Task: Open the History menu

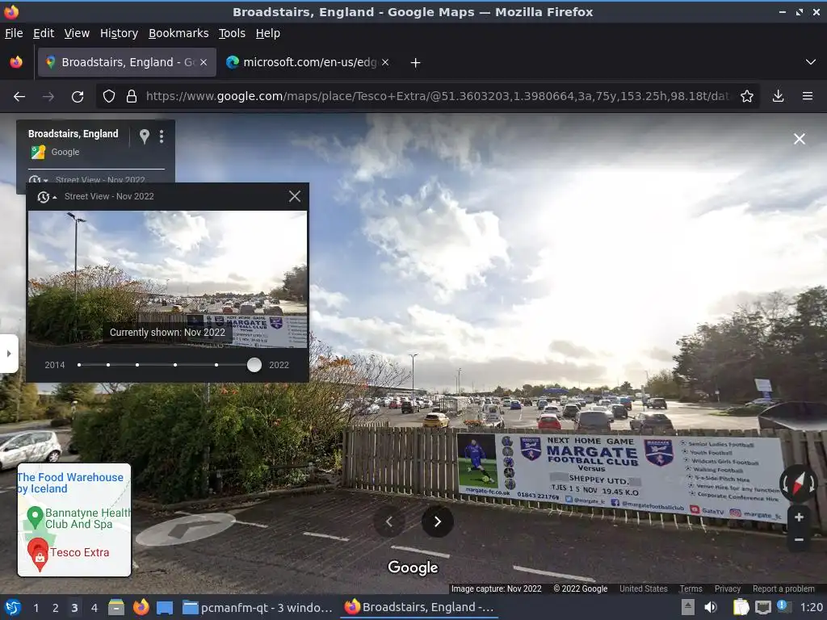Action: click(119, 33)
